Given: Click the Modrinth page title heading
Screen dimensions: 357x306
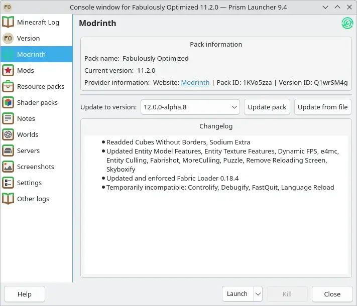Looking at the screenshot, I should [97, 23].
